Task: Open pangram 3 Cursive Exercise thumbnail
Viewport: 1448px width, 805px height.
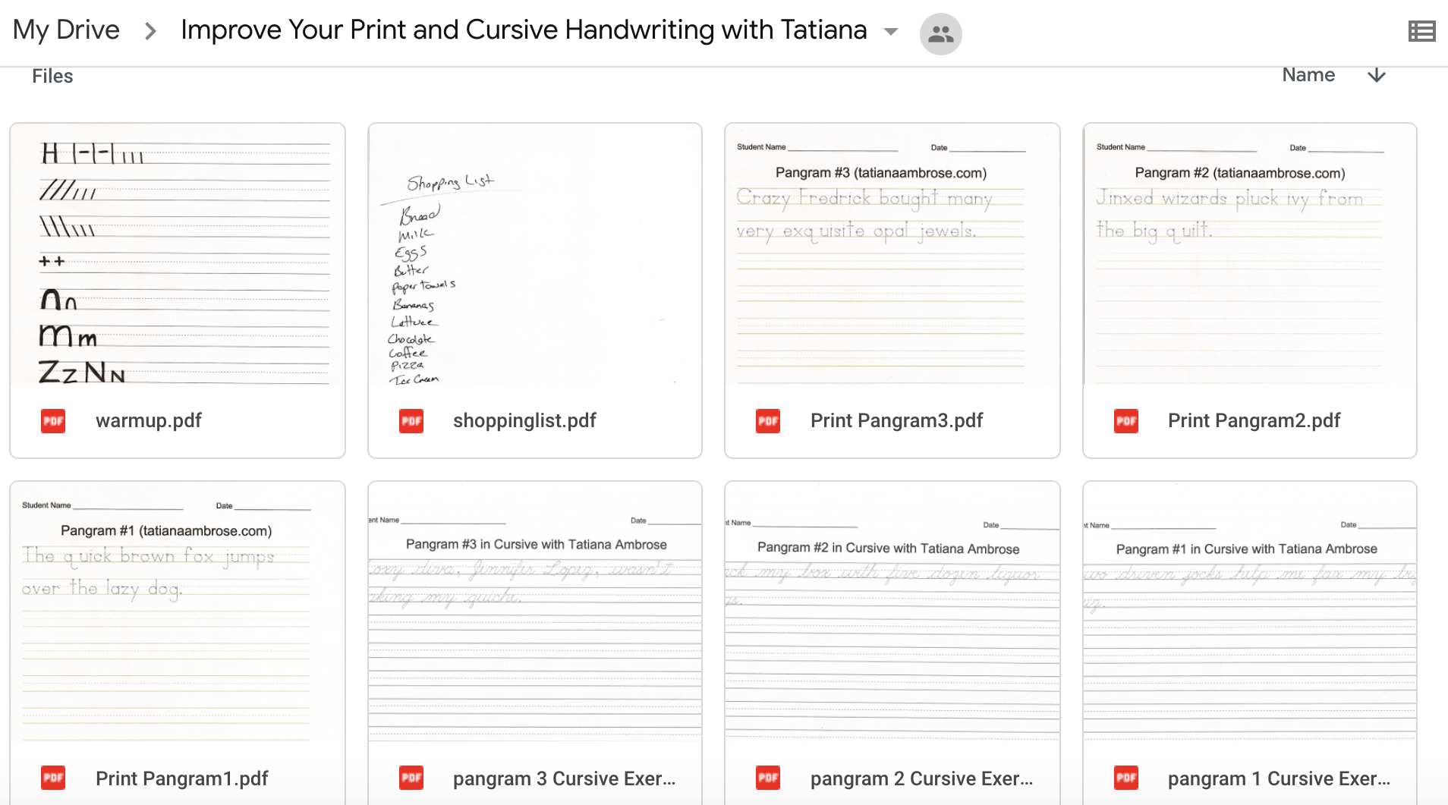Action: pos(535,612)
